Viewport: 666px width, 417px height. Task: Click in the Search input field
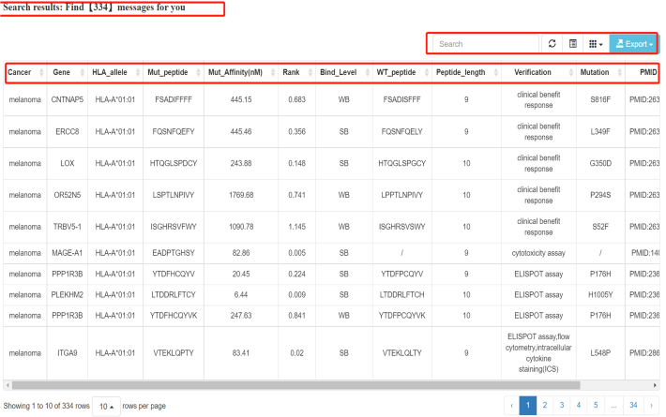(x=488, y=44)
